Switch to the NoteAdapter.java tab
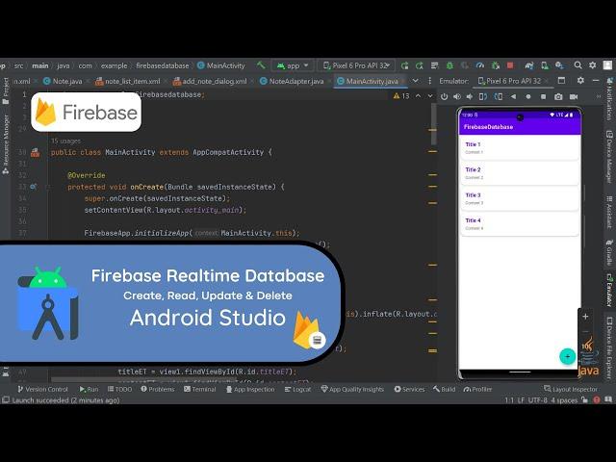The width and height of the screenshot is (616, 462). point(292,81)
